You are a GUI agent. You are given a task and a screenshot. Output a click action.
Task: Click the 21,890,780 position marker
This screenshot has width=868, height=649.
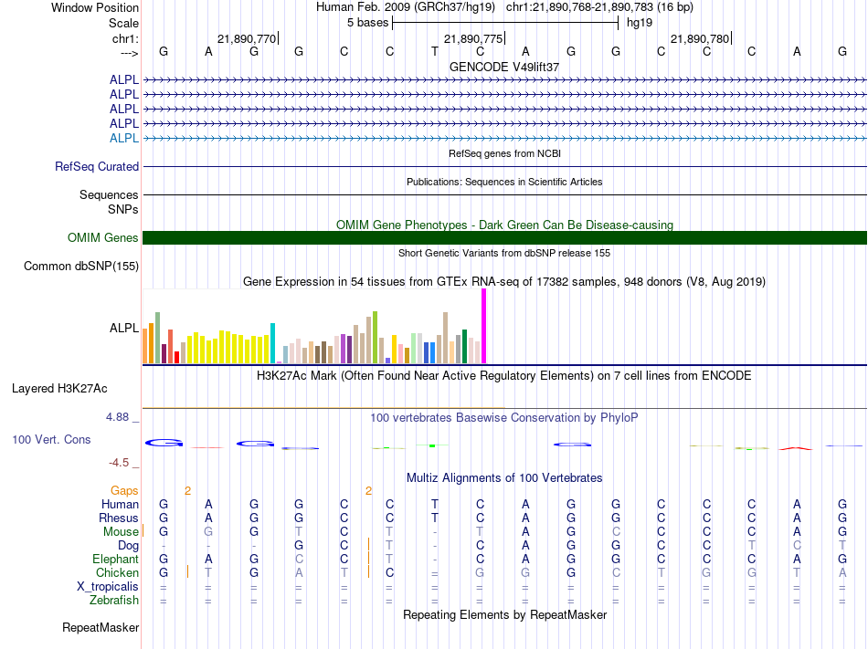(x=700, y=38)
